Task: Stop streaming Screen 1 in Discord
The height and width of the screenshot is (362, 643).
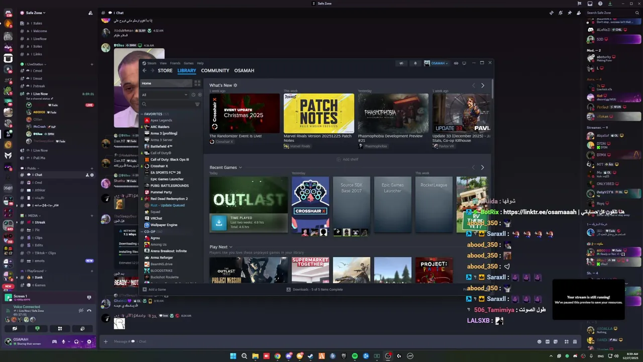Action: coord(89,297)
